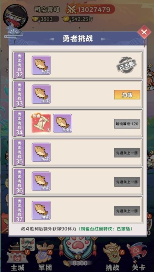Tap the fish reward icon worth 550
The image size is (154, 272).
coord(41,181)
